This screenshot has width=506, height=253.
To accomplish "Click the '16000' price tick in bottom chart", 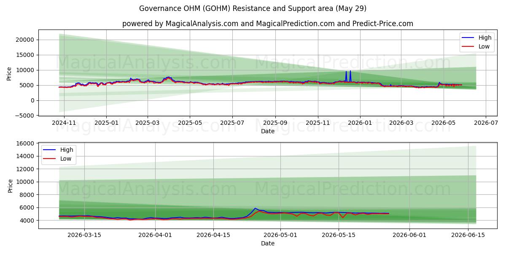I will pos(25,143).
